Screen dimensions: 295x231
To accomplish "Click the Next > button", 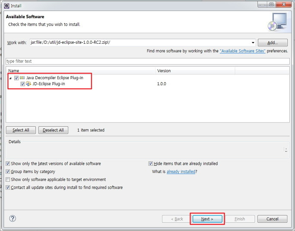I will pyautogui.click(x=207, y=219).
